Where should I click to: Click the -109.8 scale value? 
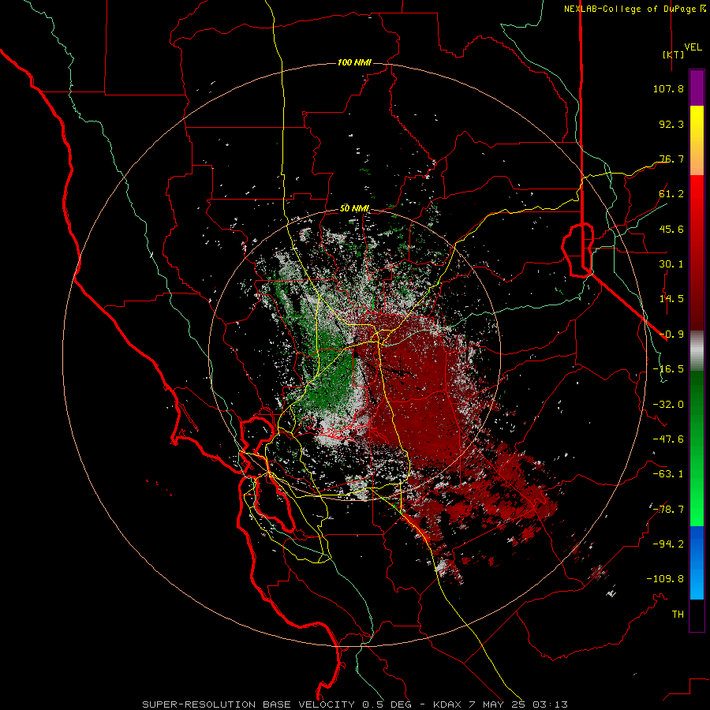pos(665,579)
